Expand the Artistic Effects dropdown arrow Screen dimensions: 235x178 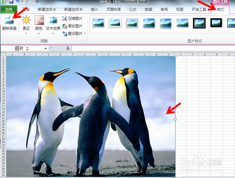pos(53,34)
